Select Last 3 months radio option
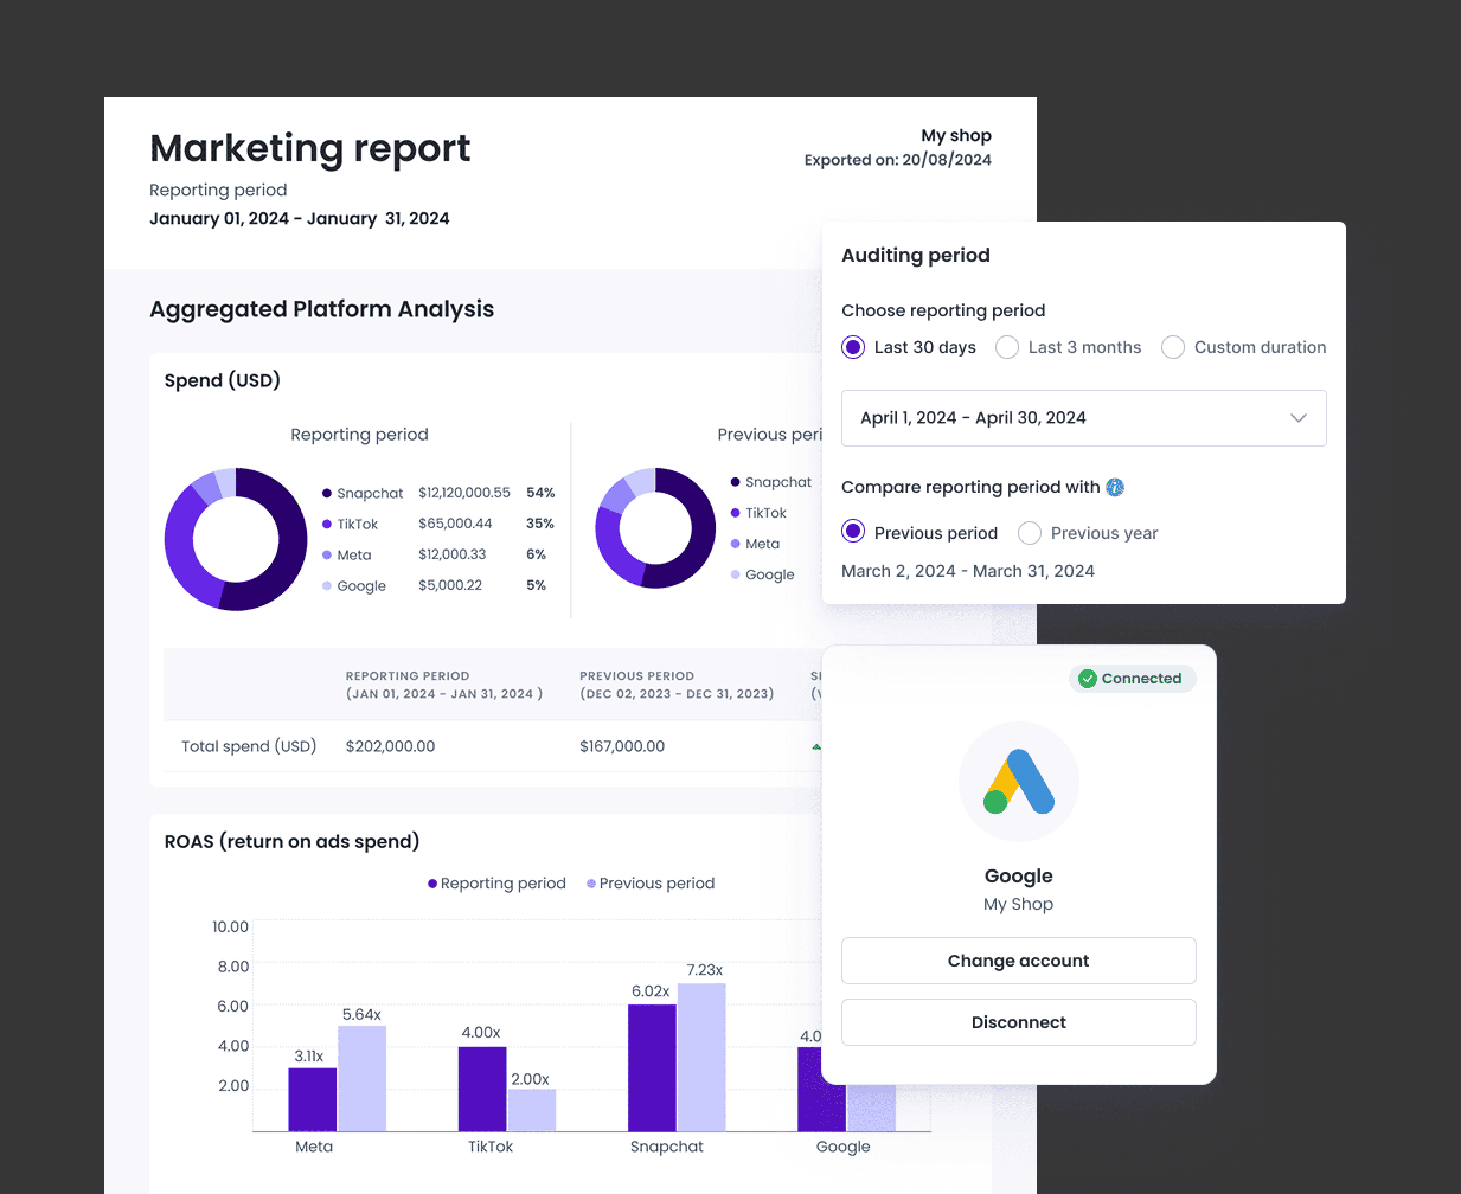This screenshot has height=1194, width=1461. point(1007,347)
